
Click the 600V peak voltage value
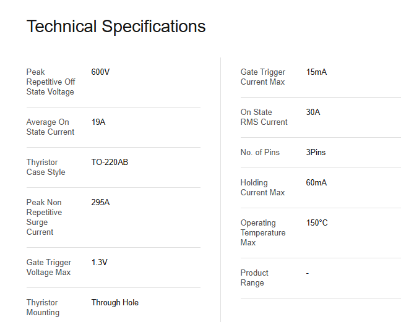point(100,72)
